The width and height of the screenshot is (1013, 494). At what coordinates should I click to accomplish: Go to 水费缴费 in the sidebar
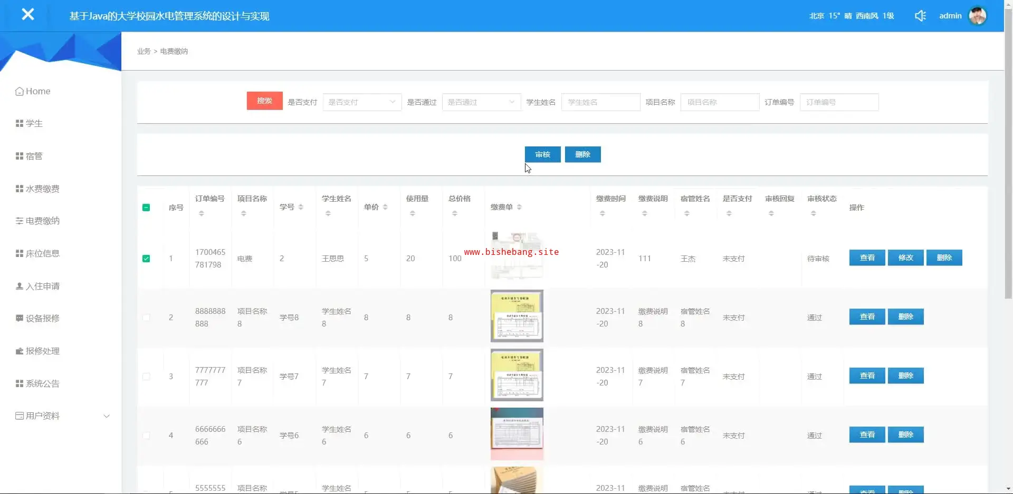point(42,189)
